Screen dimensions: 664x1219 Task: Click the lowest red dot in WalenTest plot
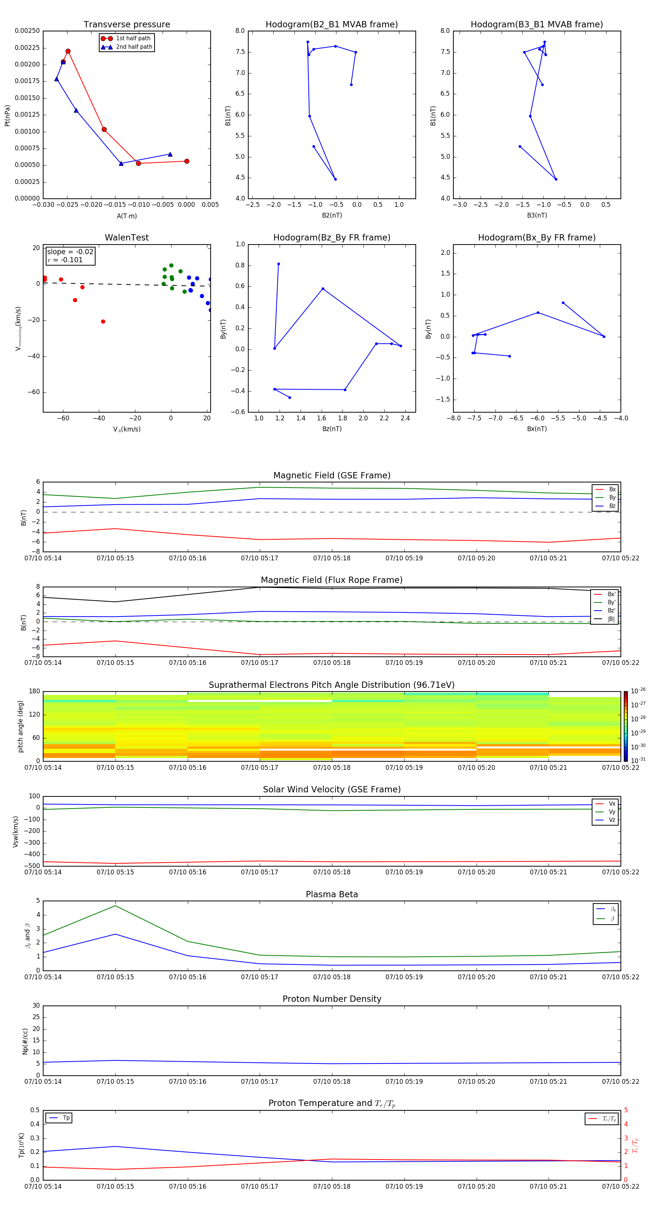pyautogui.click(x=103, y=322)
